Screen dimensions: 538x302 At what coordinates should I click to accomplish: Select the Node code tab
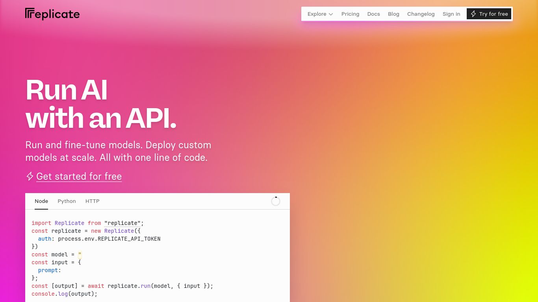coord(41,201)
